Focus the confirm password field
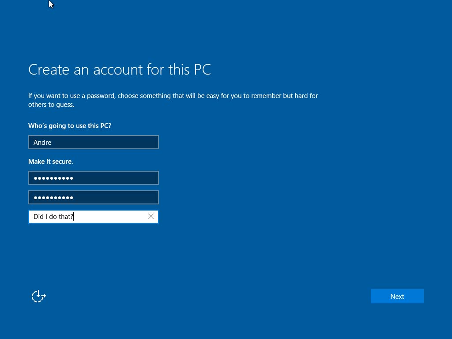452x339 pixels. [x=94, y=197]
